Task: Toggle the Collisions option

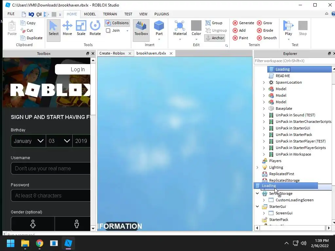Action: tap(117, 23)
